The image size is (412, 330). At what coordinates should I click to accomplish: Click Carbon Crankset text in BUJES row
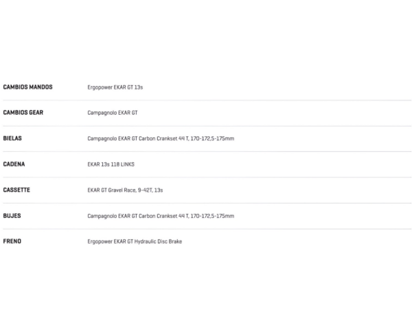[157, 216]
